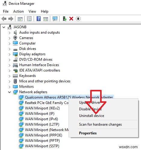Click the Display adaptors card icon
Screen dimensions: 141x150
point(15,54)
